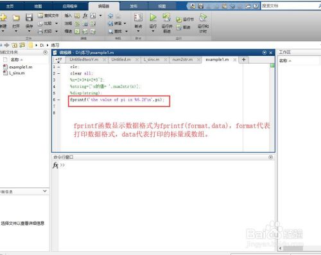The width and height of the screenshot is (321, 255).
Task: Open the Command Window actions menu button
Action: click(270, 157)
